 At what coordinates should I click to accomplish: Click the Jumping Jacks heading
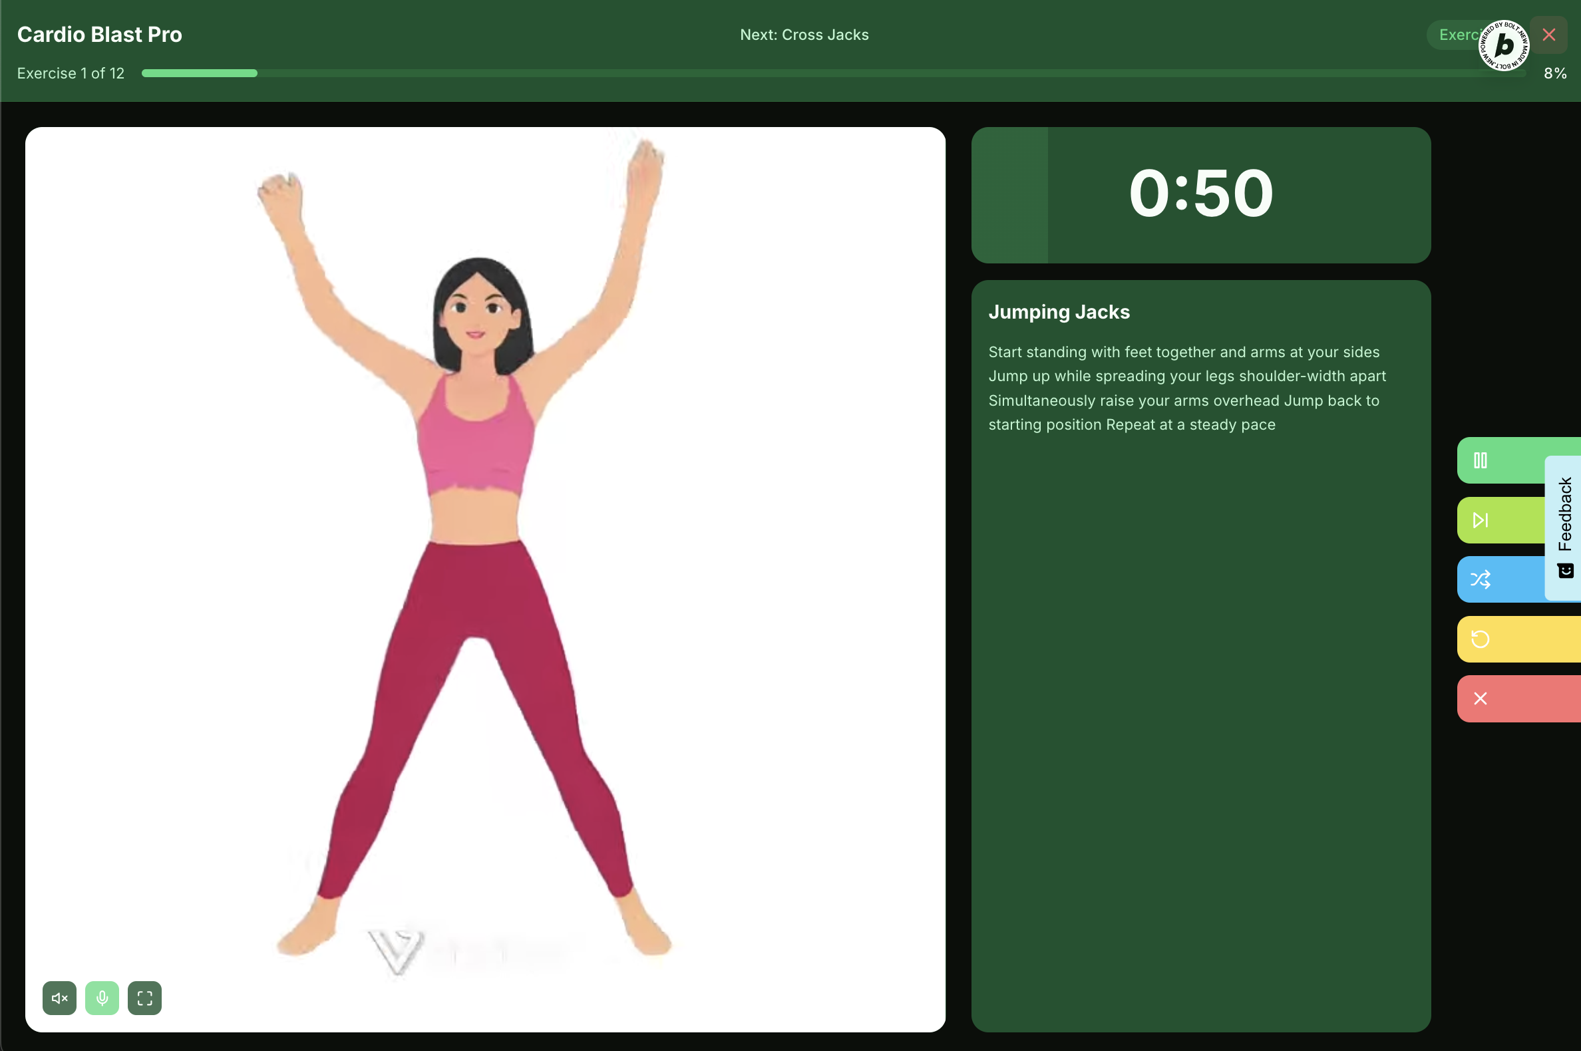(x=1059, y=312)
